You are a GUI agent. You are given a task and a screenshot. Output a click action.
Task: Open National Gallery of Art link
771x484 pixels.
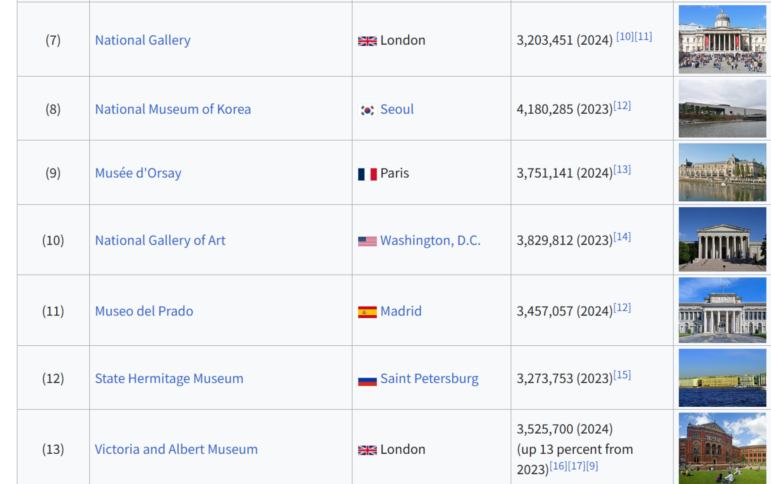[160, 240]
